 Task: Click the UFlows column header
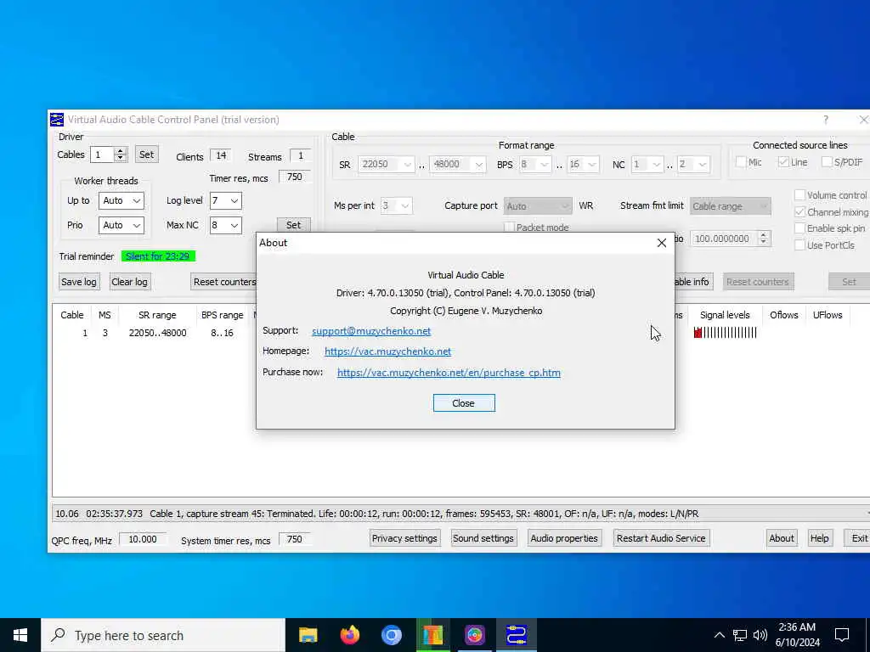[828, 315]
